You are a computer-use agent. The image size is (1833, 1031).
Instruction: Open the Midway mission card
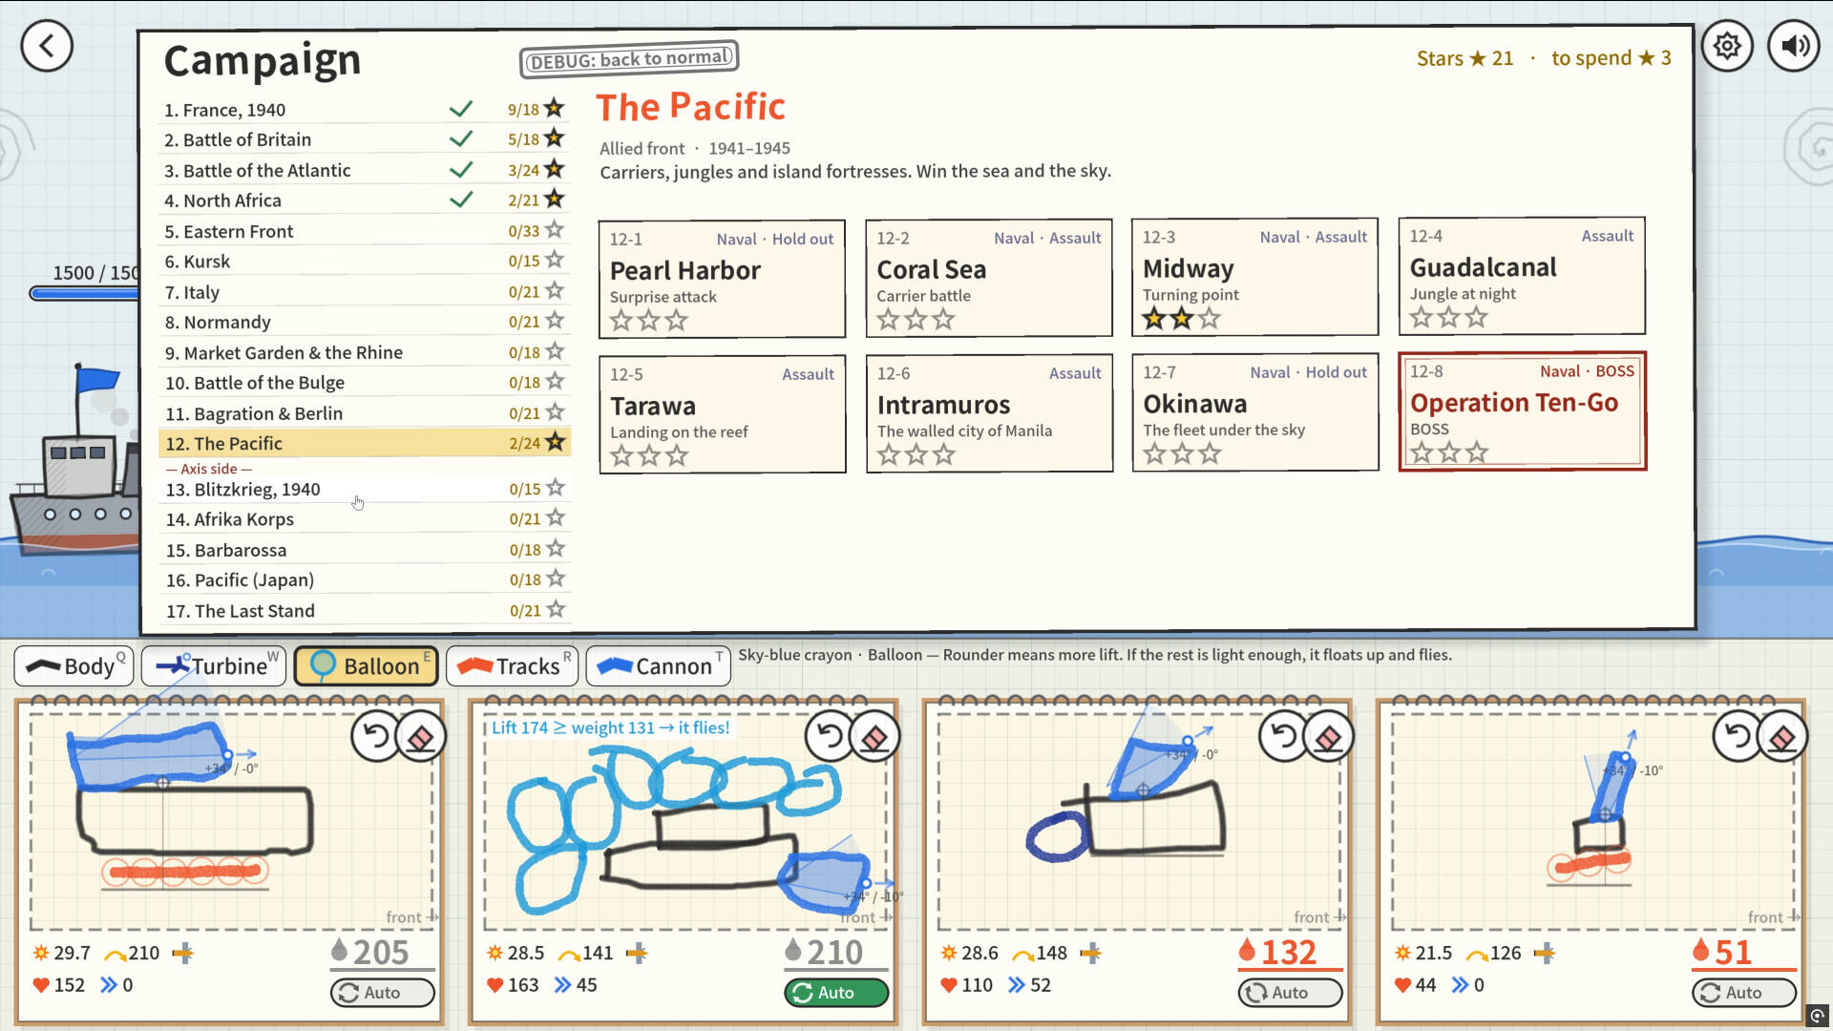[x=1254, y=277]
